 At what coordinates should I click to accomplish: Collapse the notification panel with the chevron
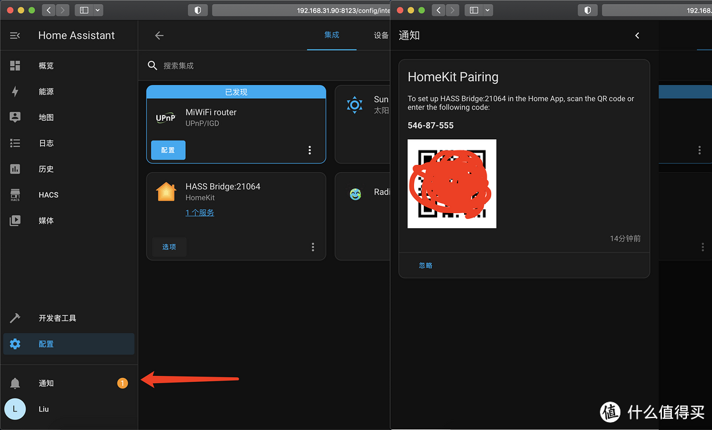(x=636, y=36)
